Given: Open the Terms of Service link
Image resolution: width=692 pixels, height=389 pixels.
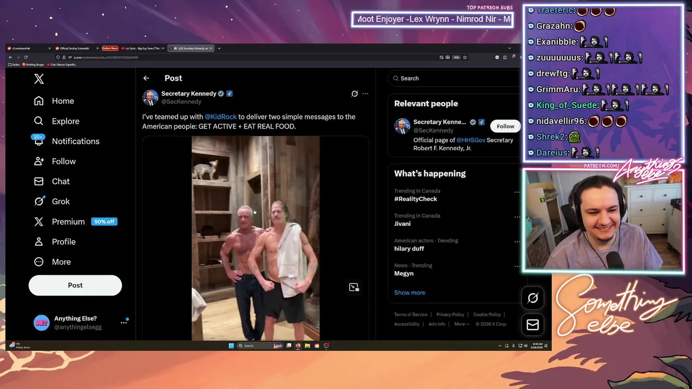Looking at the screenshot, I should point(410,314).
